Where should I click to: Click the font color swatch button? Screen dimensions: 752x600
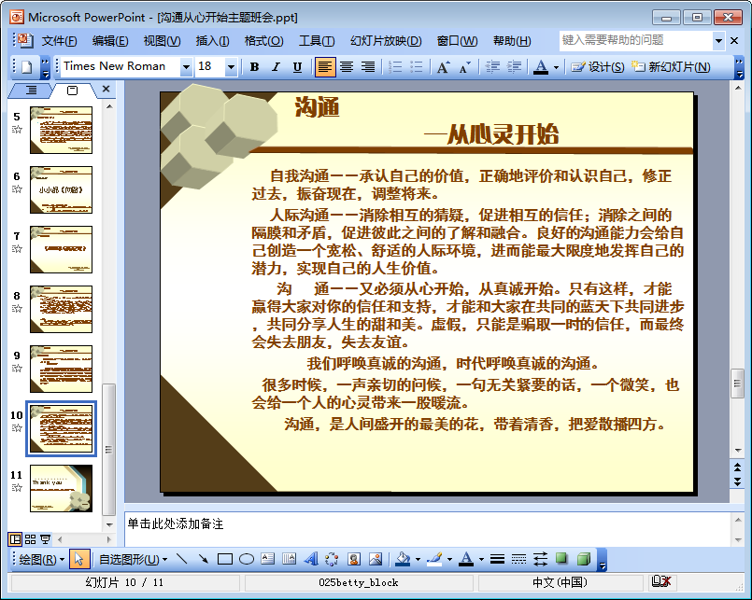pyautogui.click(x=540, y=66)
